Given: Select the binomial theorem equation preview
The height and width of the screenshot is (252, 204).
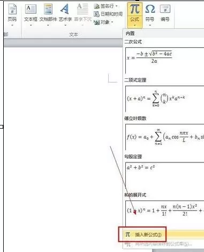Looking at the screenshot, I should tap(164, 99).
